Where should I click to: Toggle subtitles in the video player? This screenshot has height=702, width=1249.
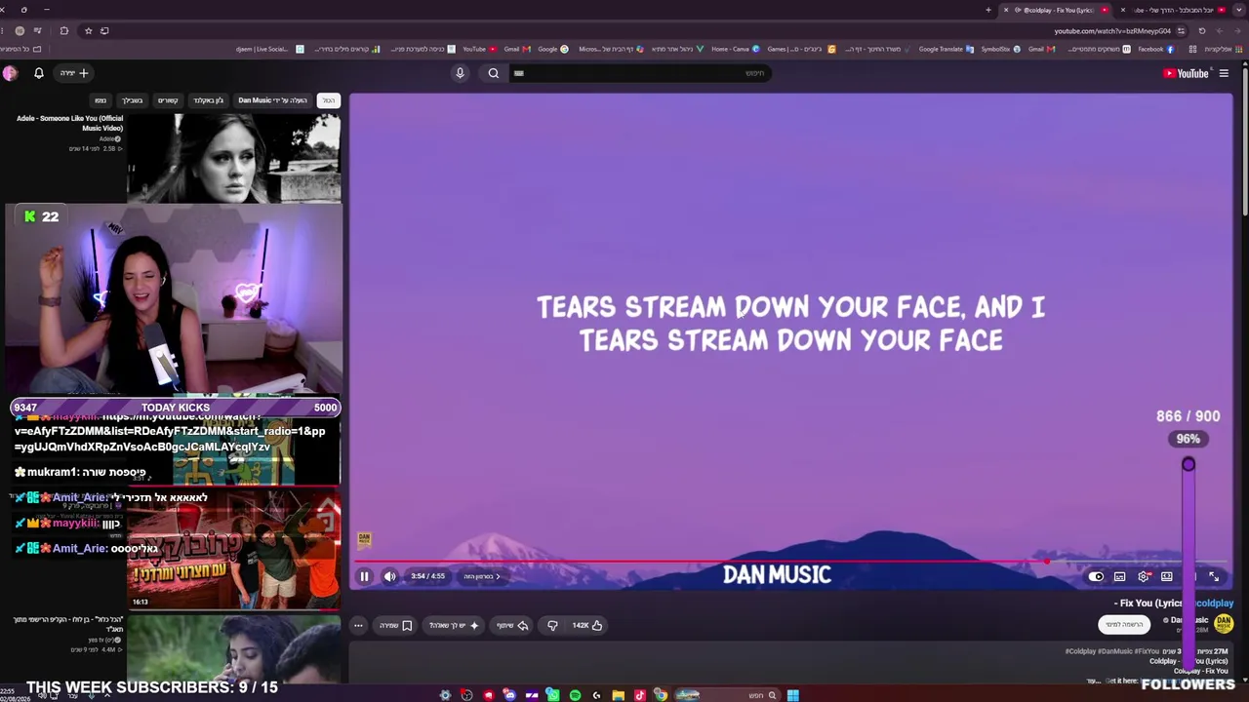pyautogui.click(x=1120, y=576)
